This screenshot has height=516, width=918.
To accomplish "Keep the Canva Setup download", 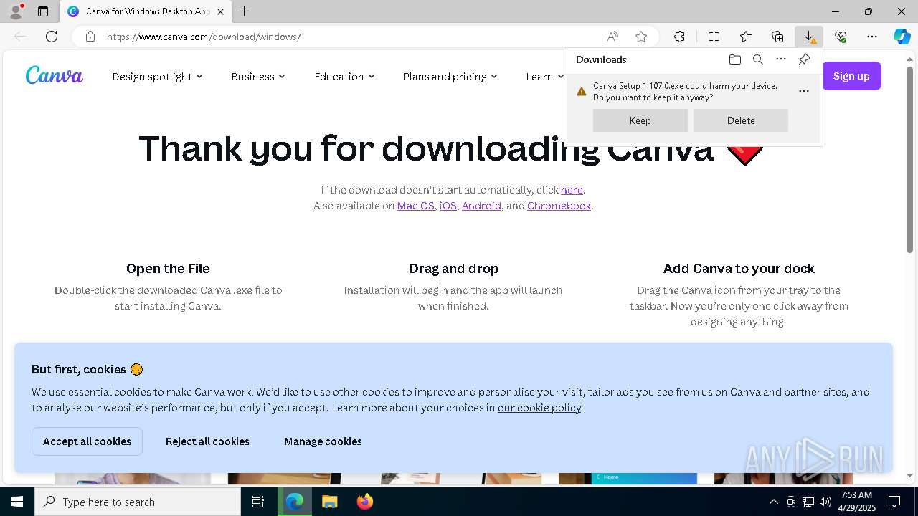I will click(640, 120).
